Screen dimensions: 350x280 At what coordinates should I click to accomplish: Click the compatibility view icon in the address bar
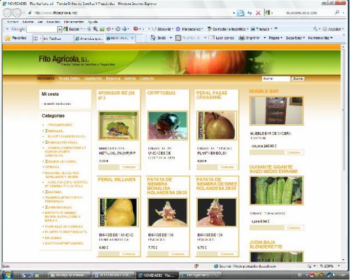tap(240, 13)
